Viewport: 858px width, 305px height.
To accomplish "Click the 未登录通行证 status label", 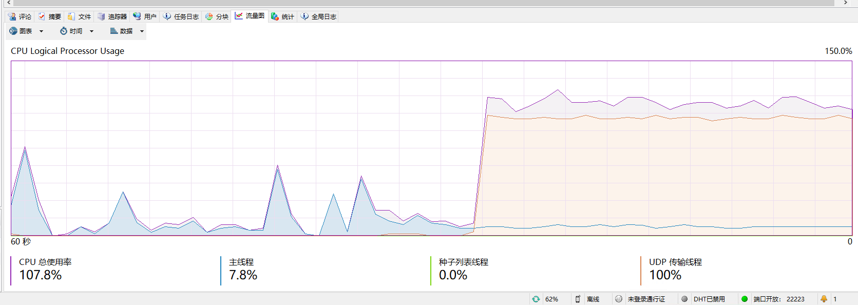I will [x=646, y=299].
